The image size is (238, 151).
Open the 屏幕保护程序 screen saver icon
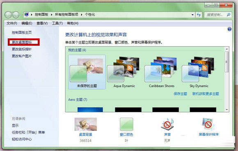[208, 124]
